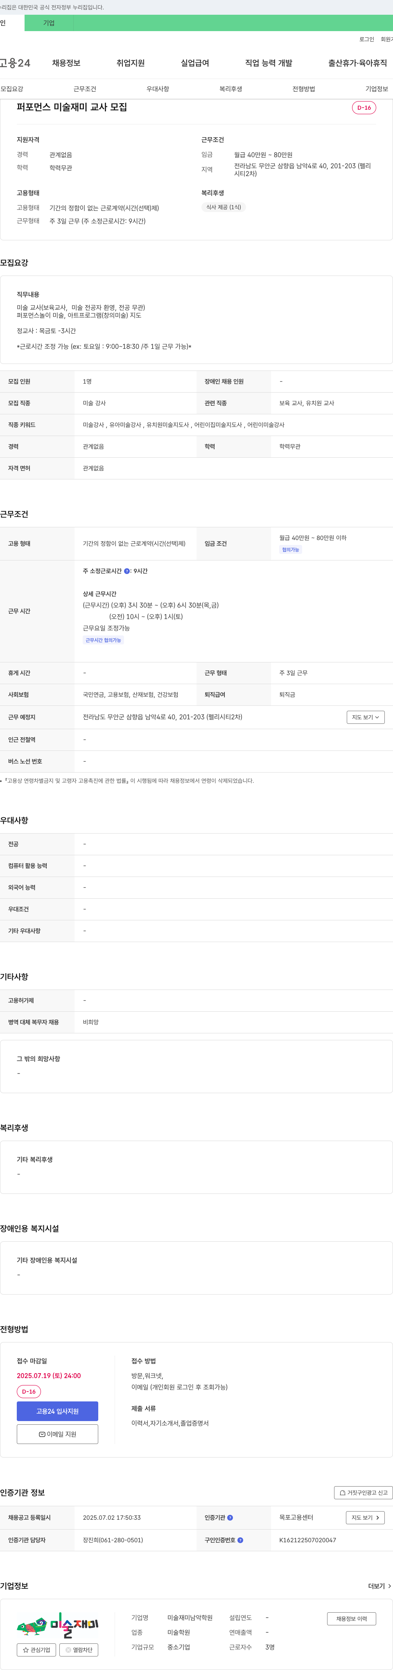393x1670 pixels.
Task: Open the 실업급여 menu
Action: [194, 63]
